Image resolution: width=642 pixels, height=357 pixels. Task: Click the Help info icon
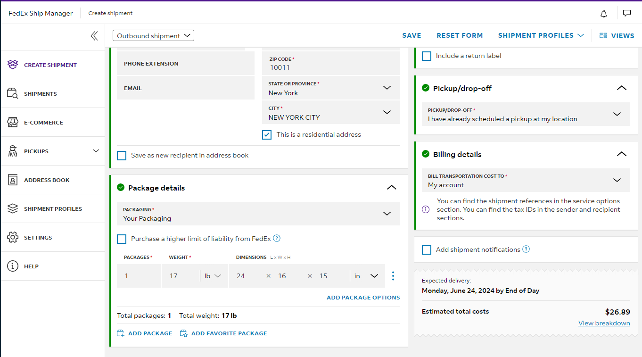(13, 266)
